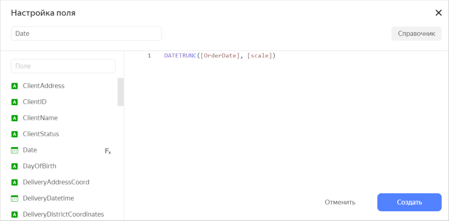
Task: Click the string type icon beside DayOfBirth
Action: (14, 166)
